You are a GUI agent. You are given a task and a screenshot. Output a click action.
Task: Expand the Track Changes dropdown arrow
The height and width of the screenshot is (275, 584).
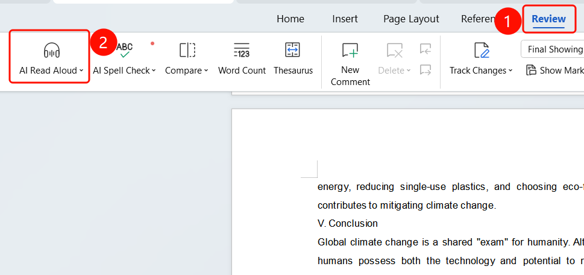tap(510, 71)
